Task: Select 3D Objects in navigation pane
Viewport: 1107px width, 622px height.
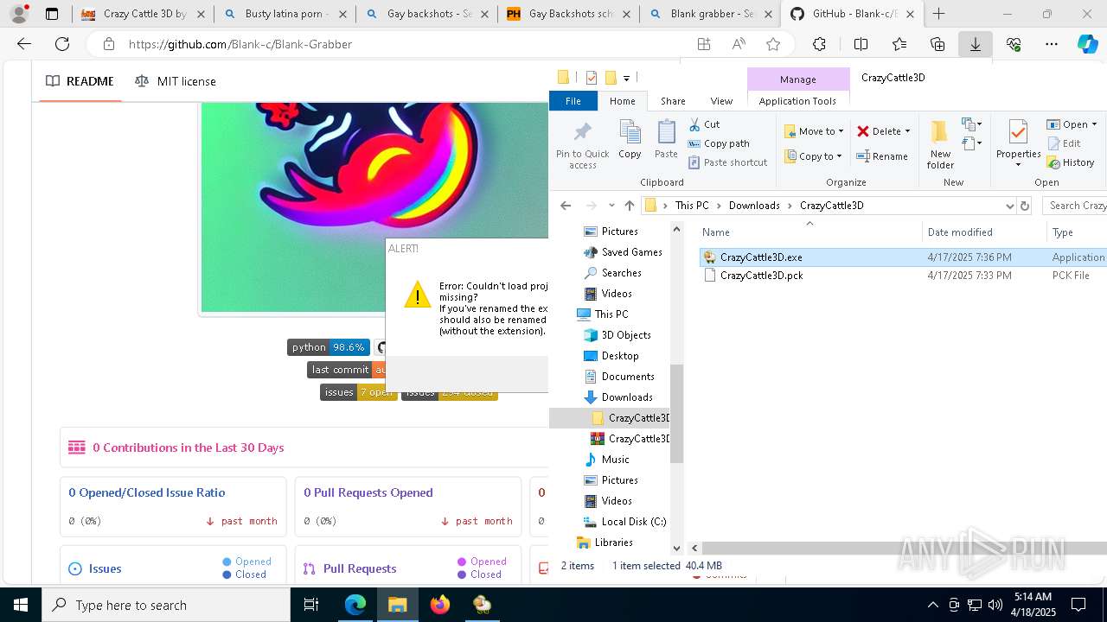Action: click(626, 335)
